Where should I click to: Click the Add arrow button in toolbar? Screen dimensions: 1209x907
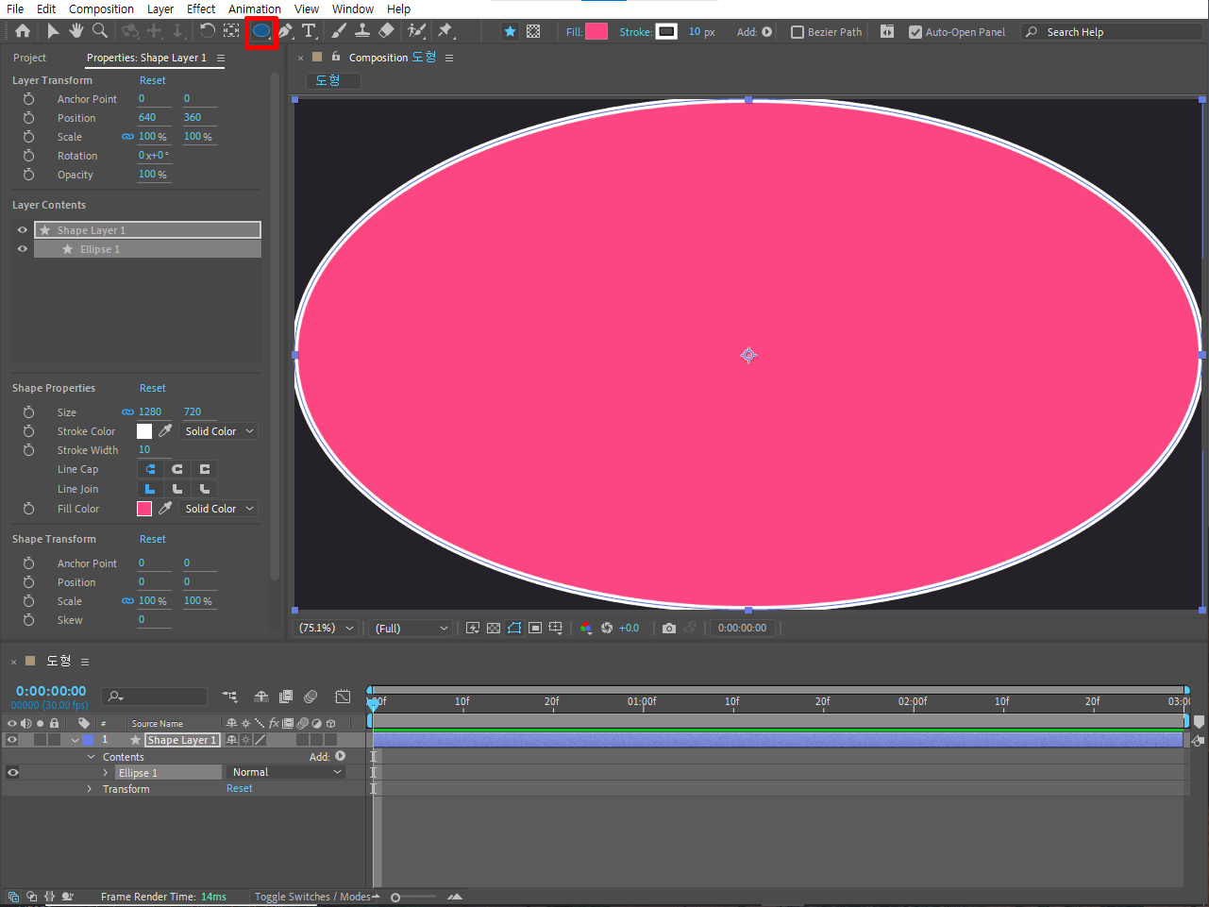click(x=767, y=31)
